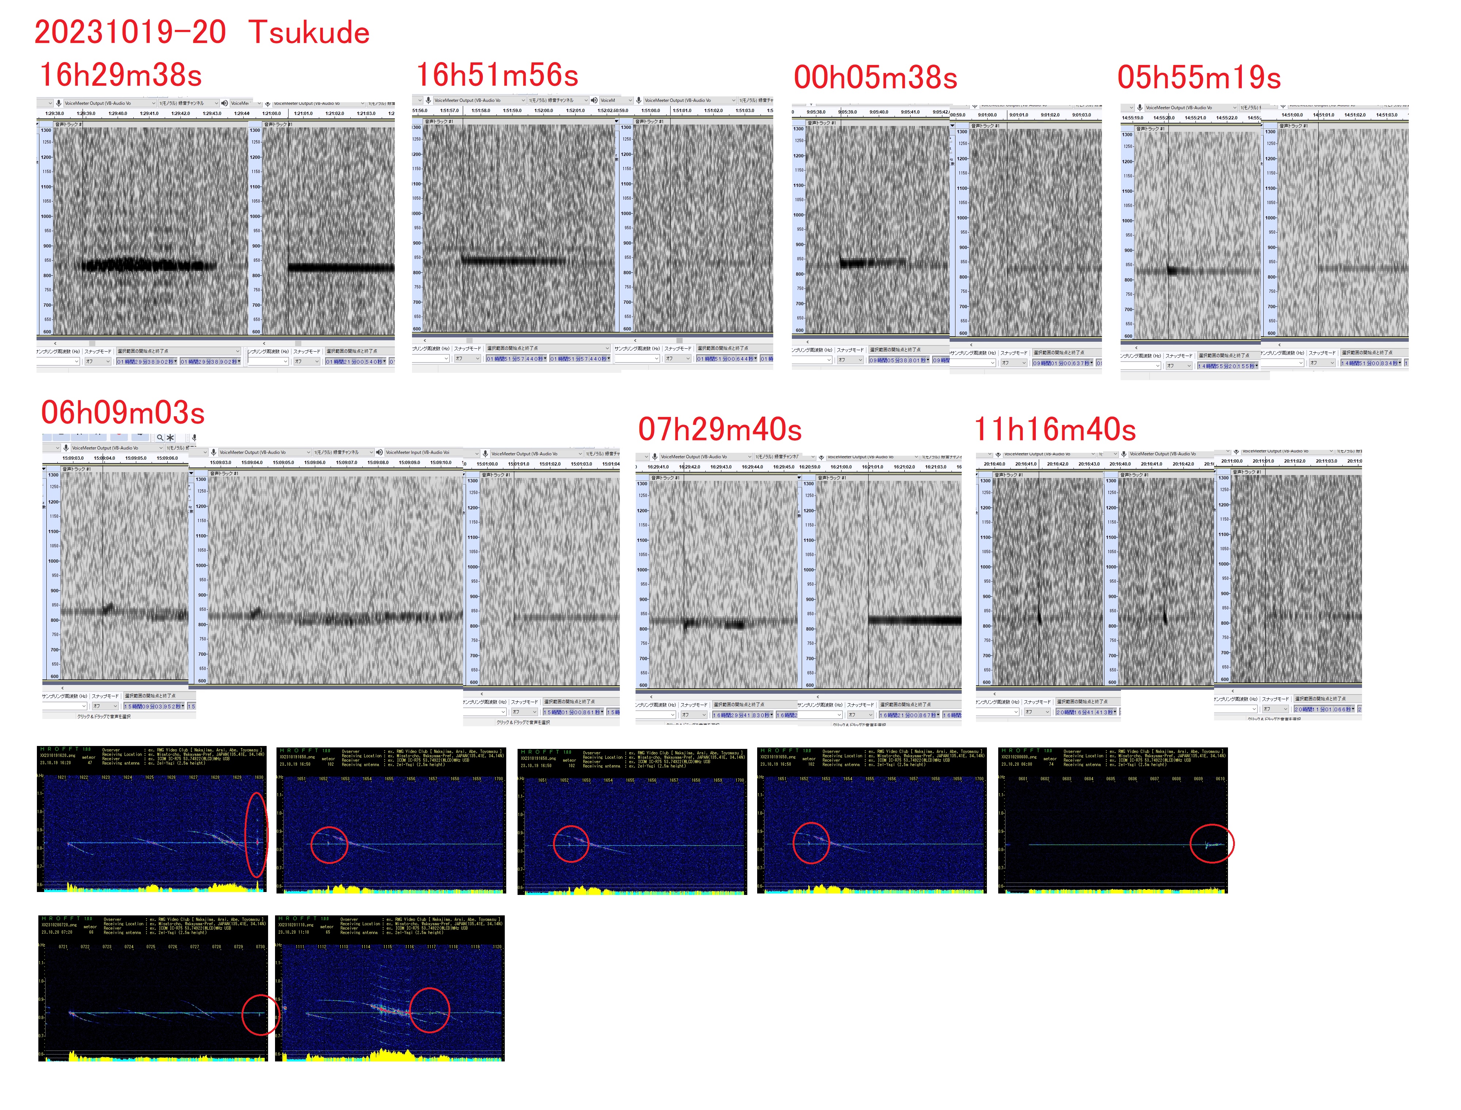
Task: Click microphone icon in 16h29m38s panel toolbar
Action: [x=59, y=103]
